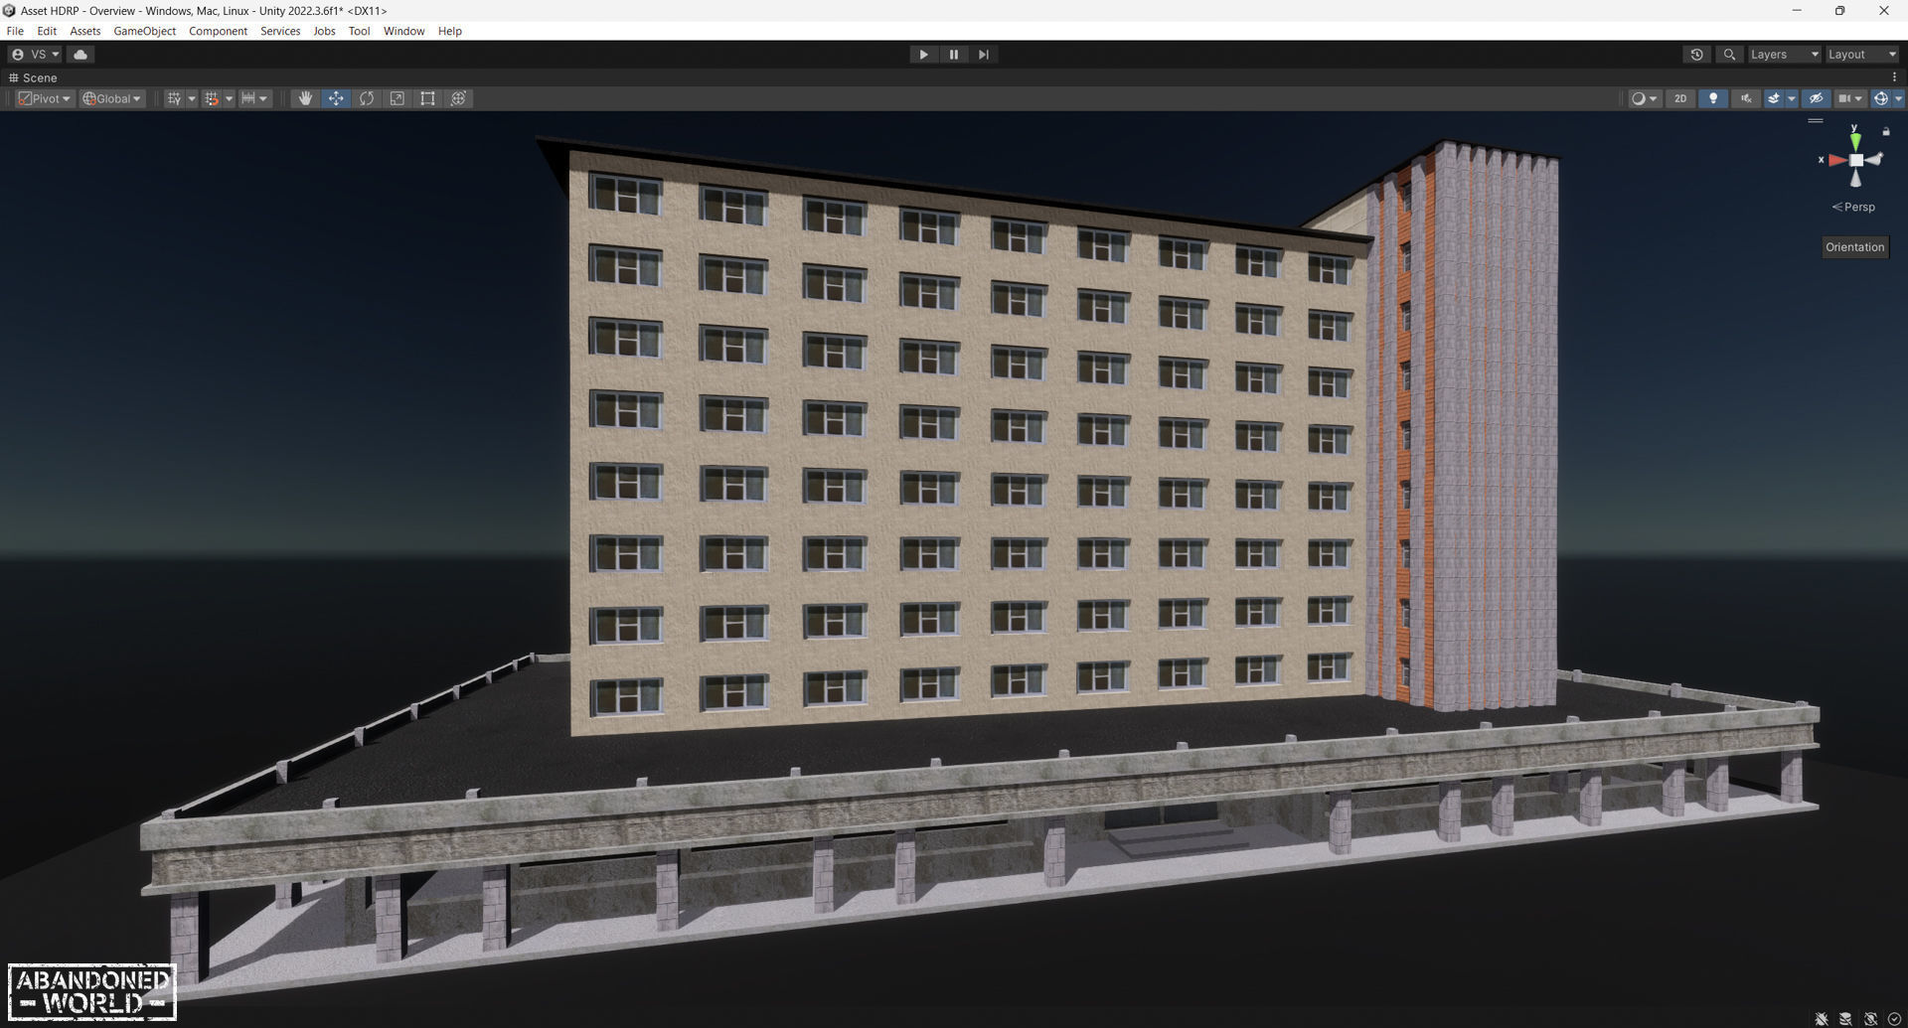The width and height of the screenshot is (1908, 1028).
Task: Switch Persp projection label
Action: pyautogui.click(x=1853, y=207)
